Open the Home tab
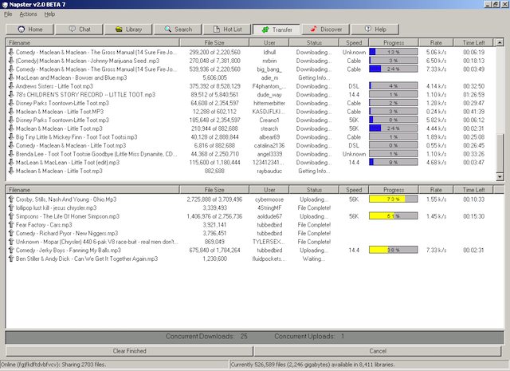Viewport: 510px width, 371px height. click(x=29, y=30)
